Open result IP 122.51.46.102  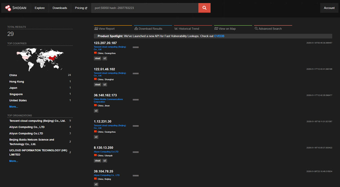click(x=105, y=69)
